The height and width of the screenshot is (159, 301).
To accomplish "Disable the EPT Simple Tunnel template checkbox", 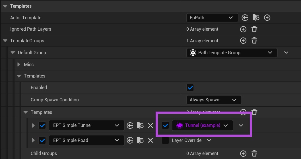I will (x=42, y=125).
